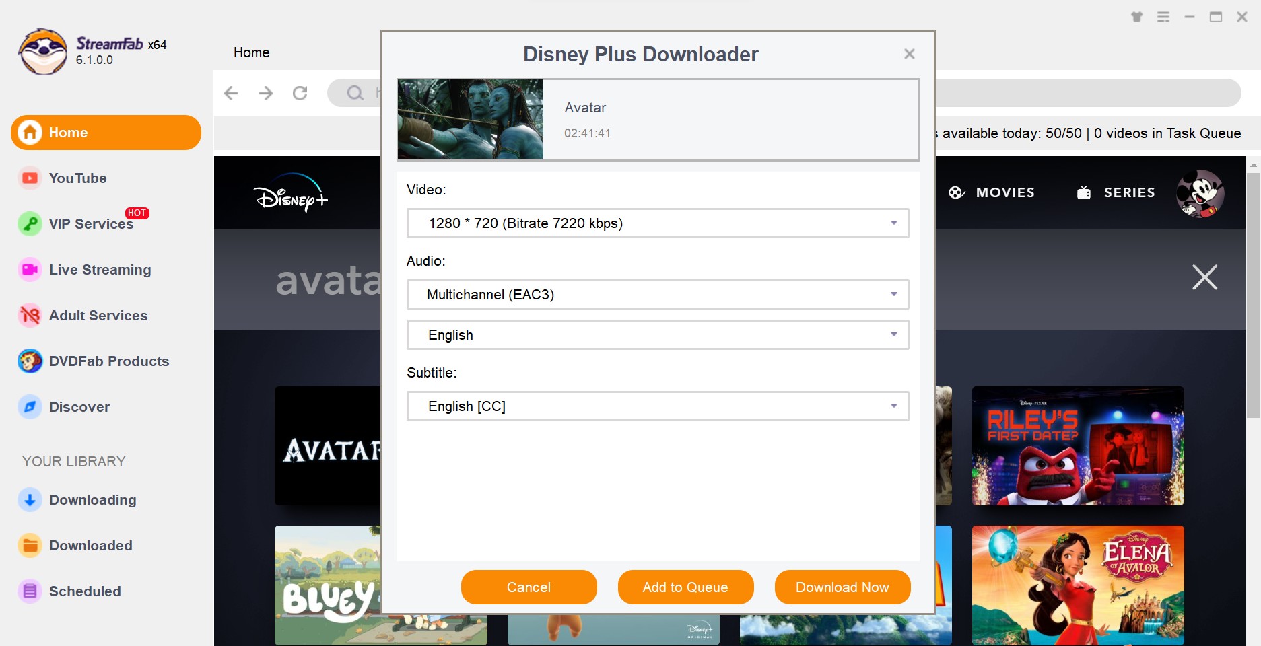Click the Scheduled list icon
The height and width of the screenshot is (646, 1261).
point(30,591)
